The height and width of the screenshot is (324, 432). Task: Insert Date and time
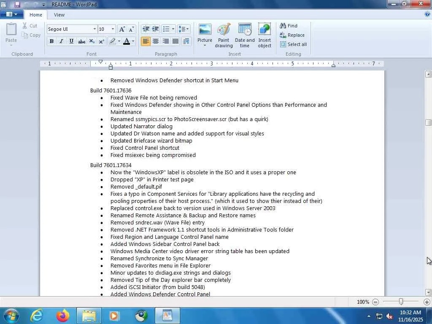point(245,35)
